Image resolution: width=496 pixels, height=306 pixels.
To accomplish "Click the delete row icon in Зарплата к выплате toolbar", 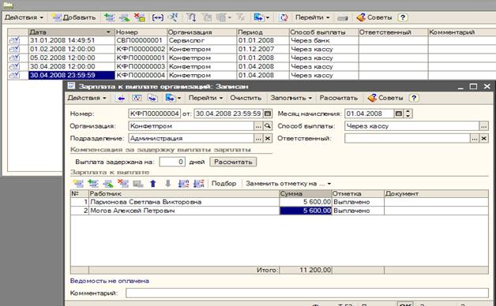I will point(122,184).
